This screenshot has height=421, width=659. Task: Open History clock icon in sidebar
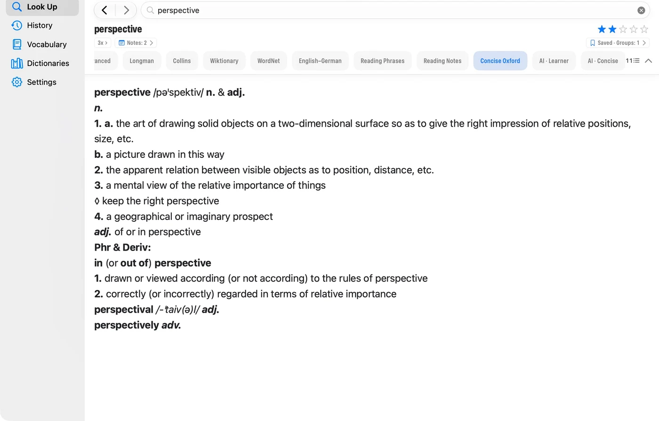pos(17,25)
